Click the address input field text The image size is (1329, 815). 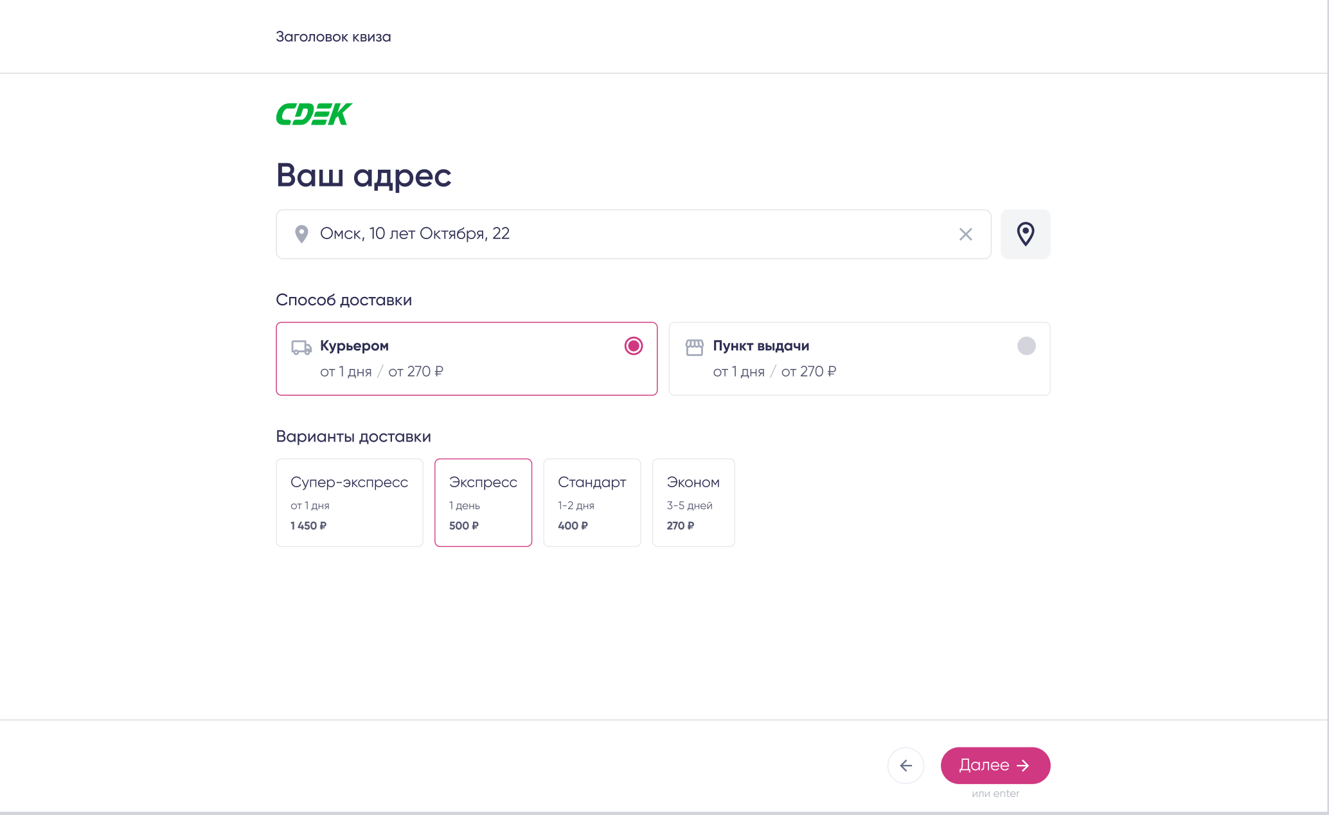415,234
